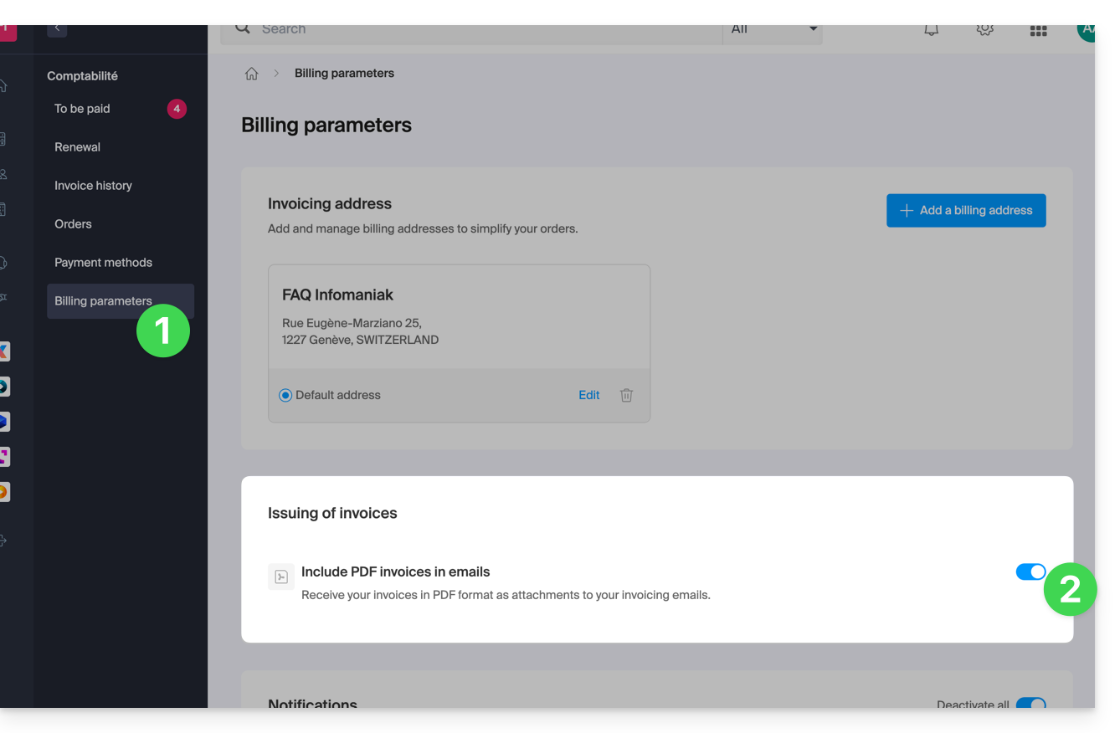This screenshot has height=733, width=1120.
Task: Open the settings gear in top bar
Action: pos(985,30)
